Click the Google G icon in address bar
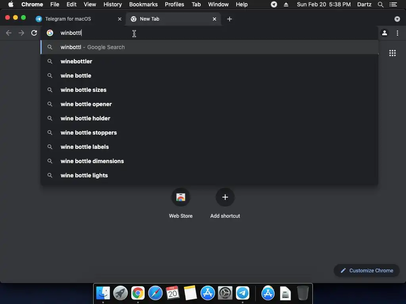The width and height of the screenshot is (406, 304). pyautogui.click(x=50, y=33)
